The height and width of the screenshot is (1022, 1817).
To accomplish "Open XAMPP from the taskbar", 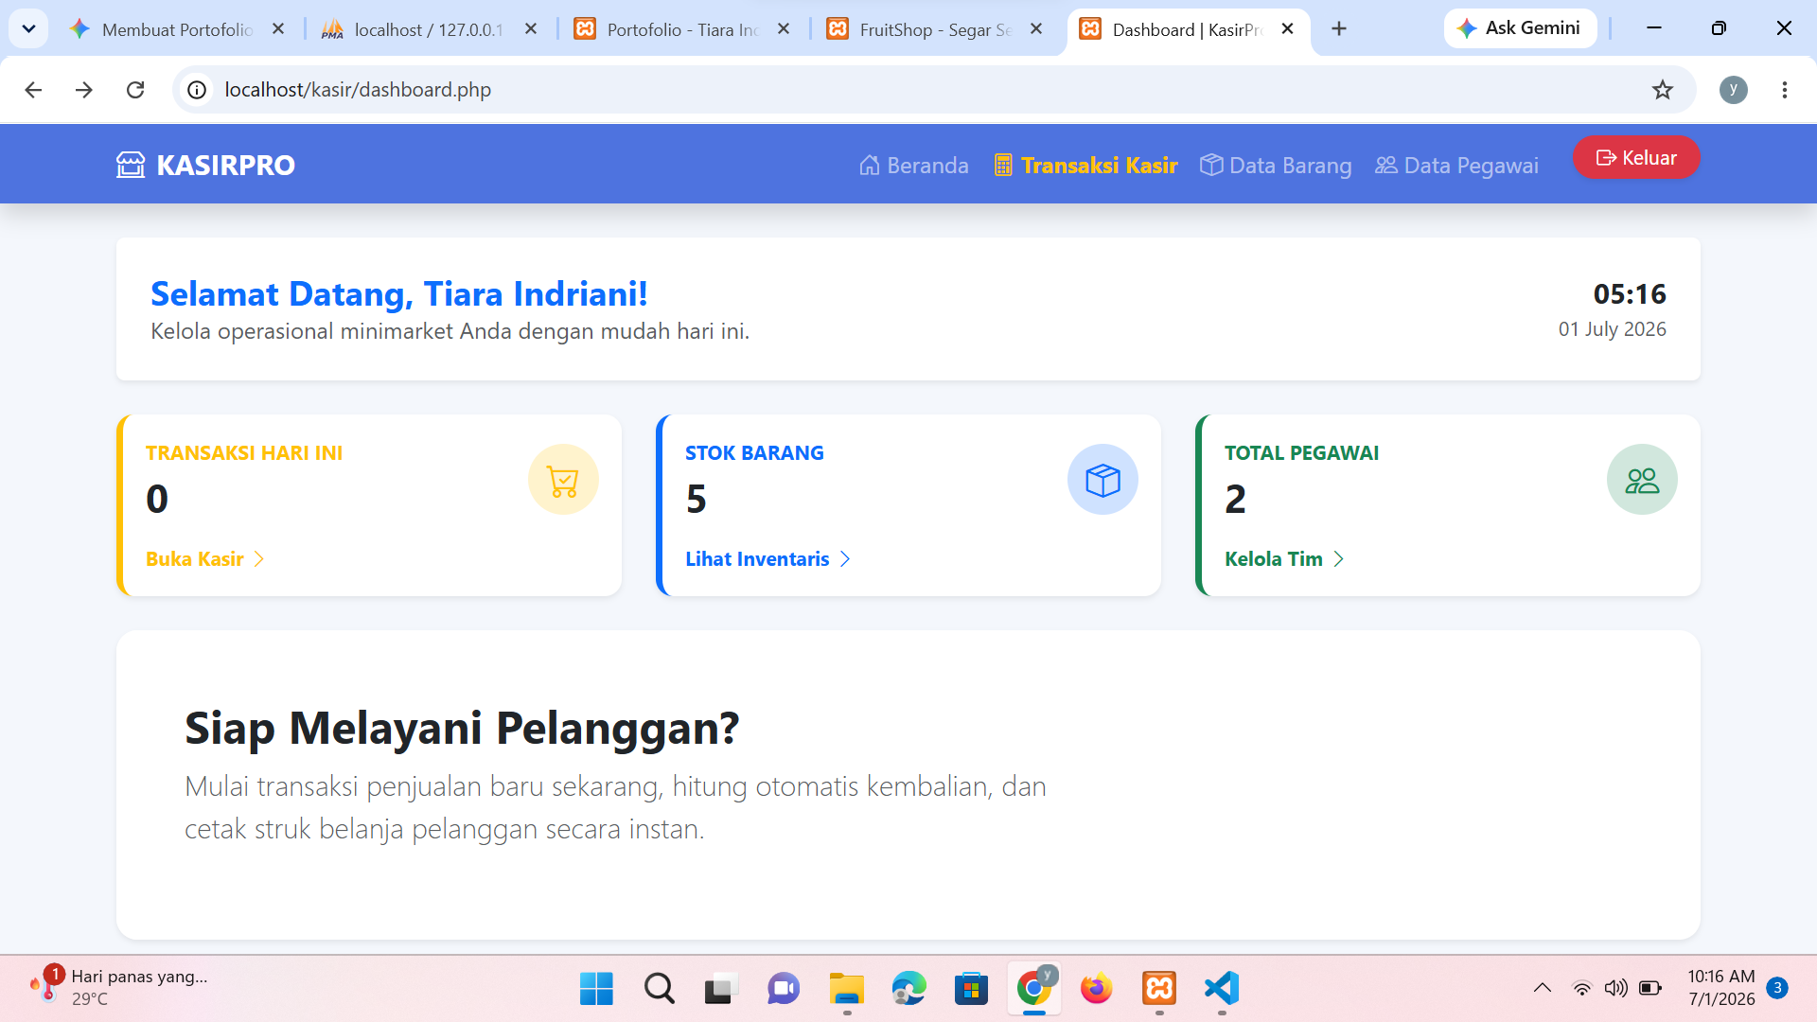I will [1159, 989].
